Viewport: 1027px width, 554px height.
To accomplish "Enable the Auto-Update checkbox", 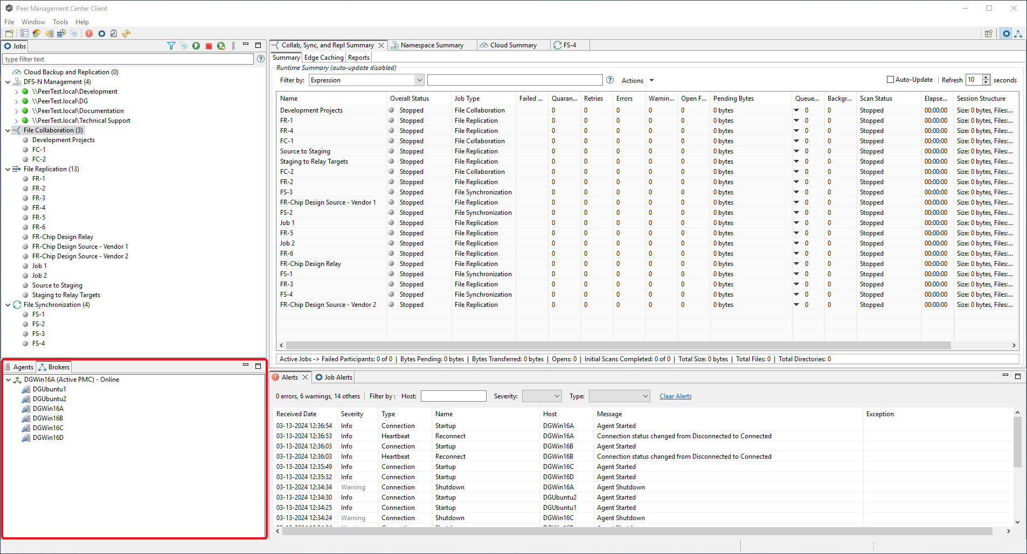I will (890, 80).
